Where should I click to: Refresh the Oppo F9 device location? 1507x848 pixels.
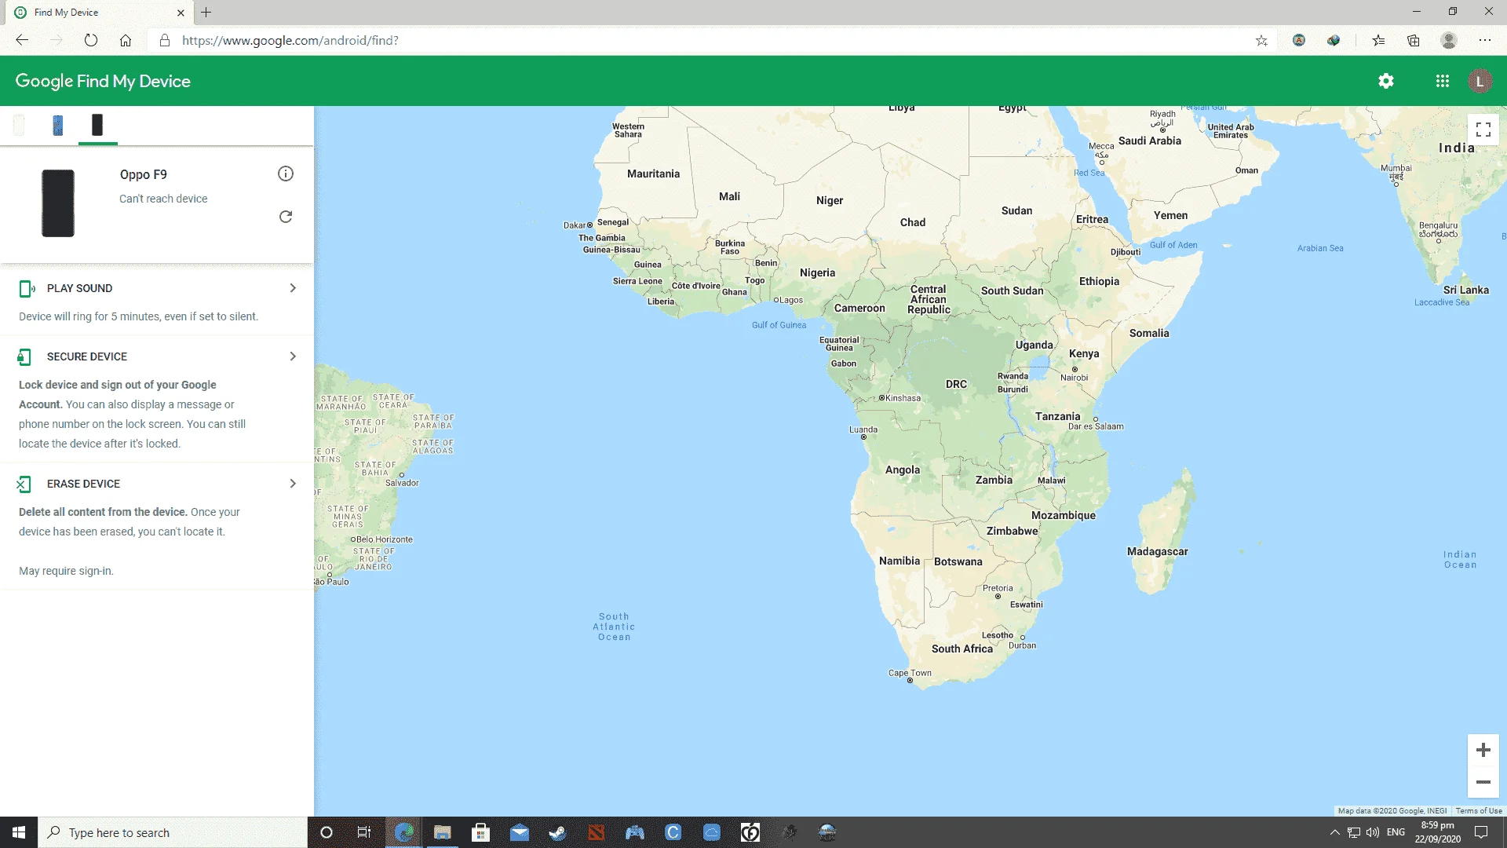[286, 217]
